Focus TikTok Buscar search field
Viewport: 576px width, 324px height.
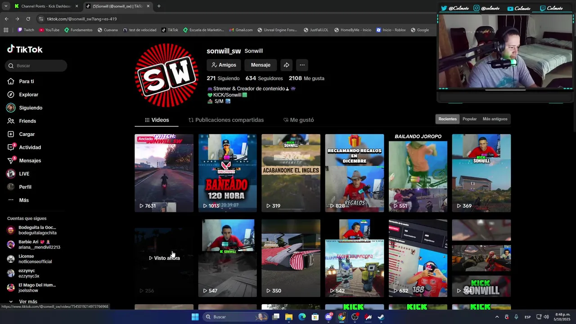click(36, 66)
